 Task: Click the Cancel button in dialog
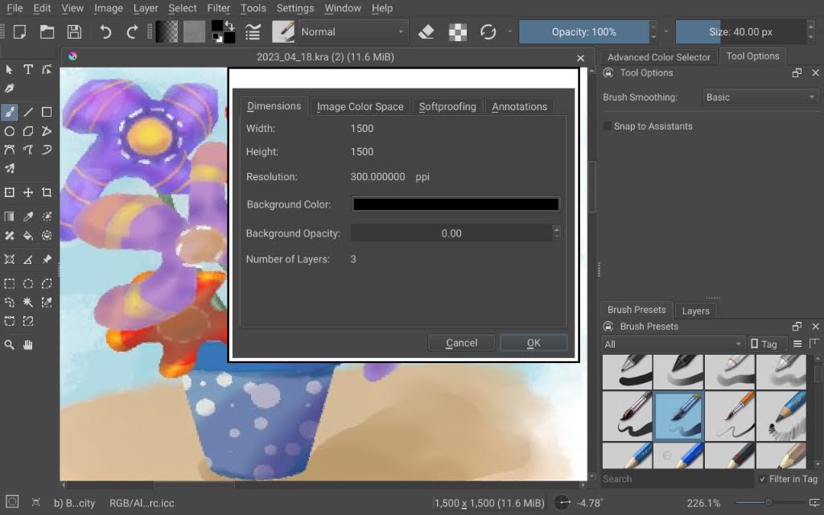[x=461, y=343]
